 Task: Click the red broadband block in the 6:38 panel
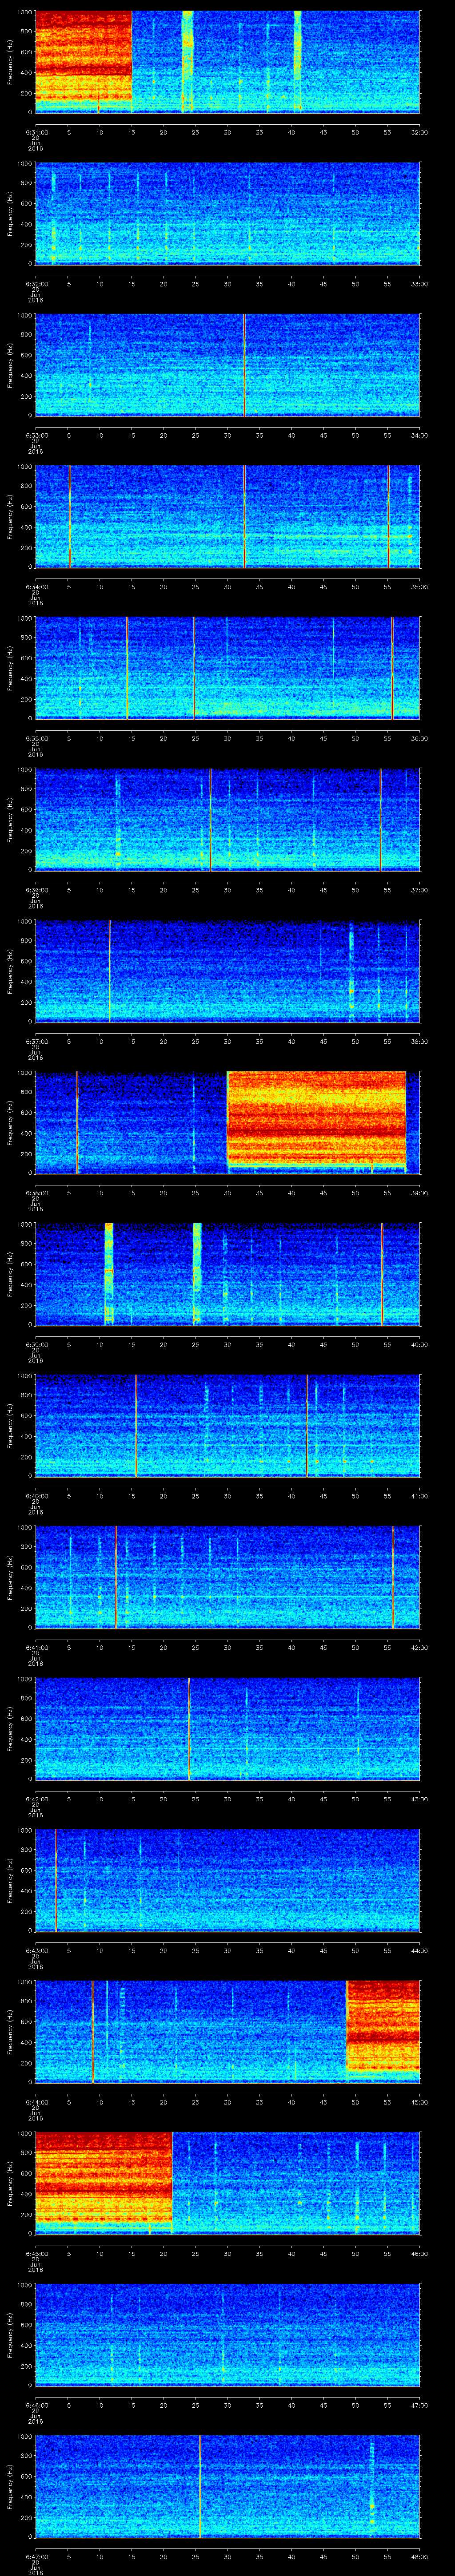coord(316,1119)
